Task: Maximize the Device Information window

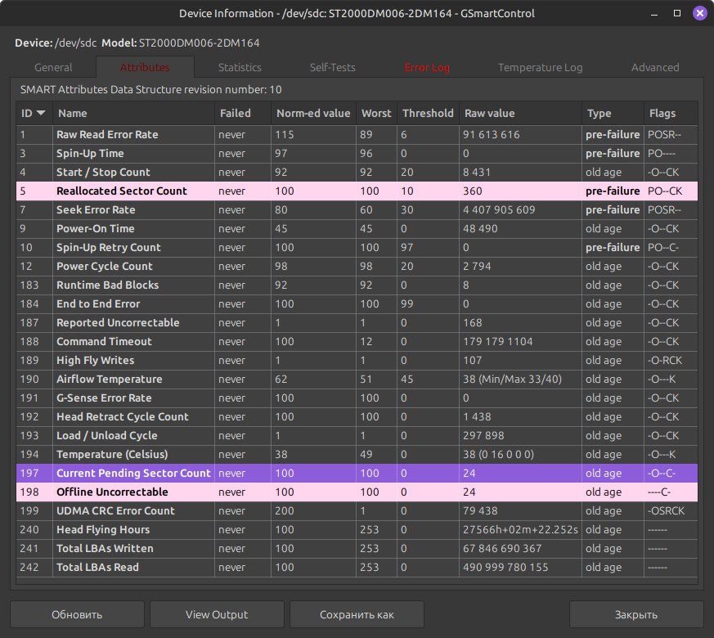Action: point(677,13)
